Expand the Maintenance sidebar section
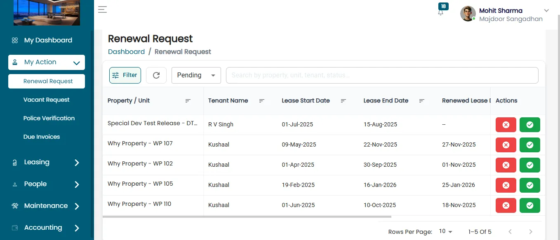 click(x=47, y=206)
